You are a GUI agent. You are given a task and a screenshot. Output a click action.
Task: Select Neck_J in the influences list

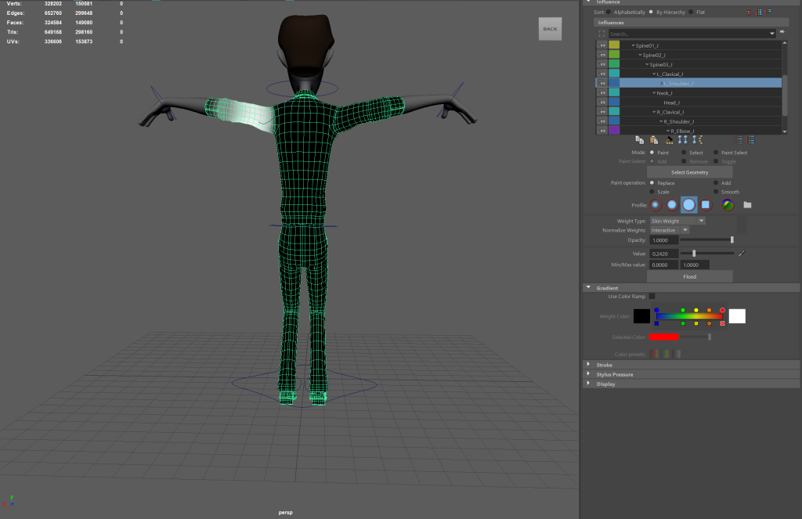pos(664,93)
